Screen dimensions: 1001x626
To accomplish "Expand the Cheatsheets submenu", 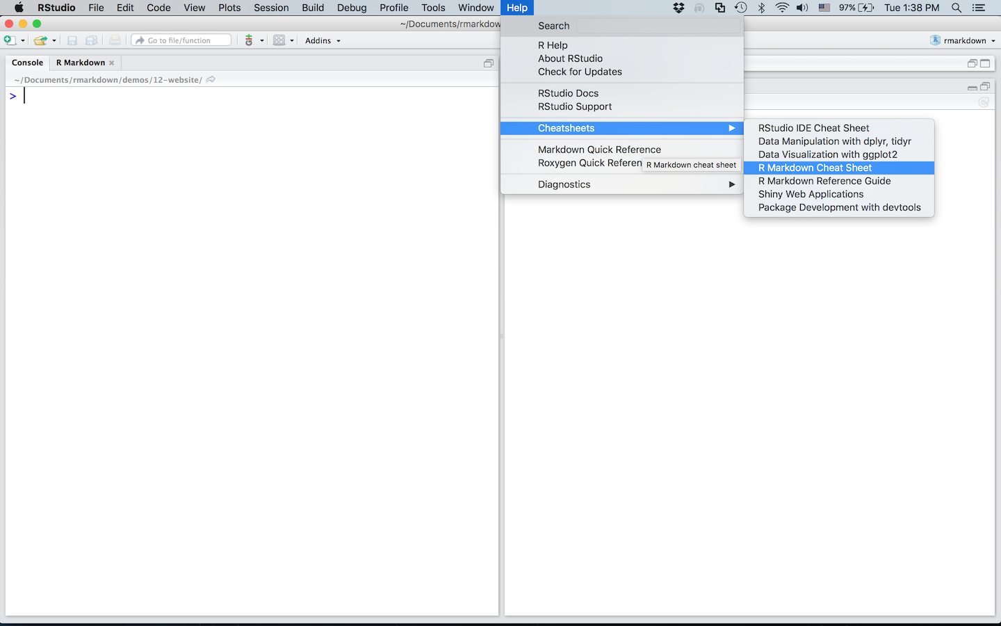I will click(x=622, y=128).
